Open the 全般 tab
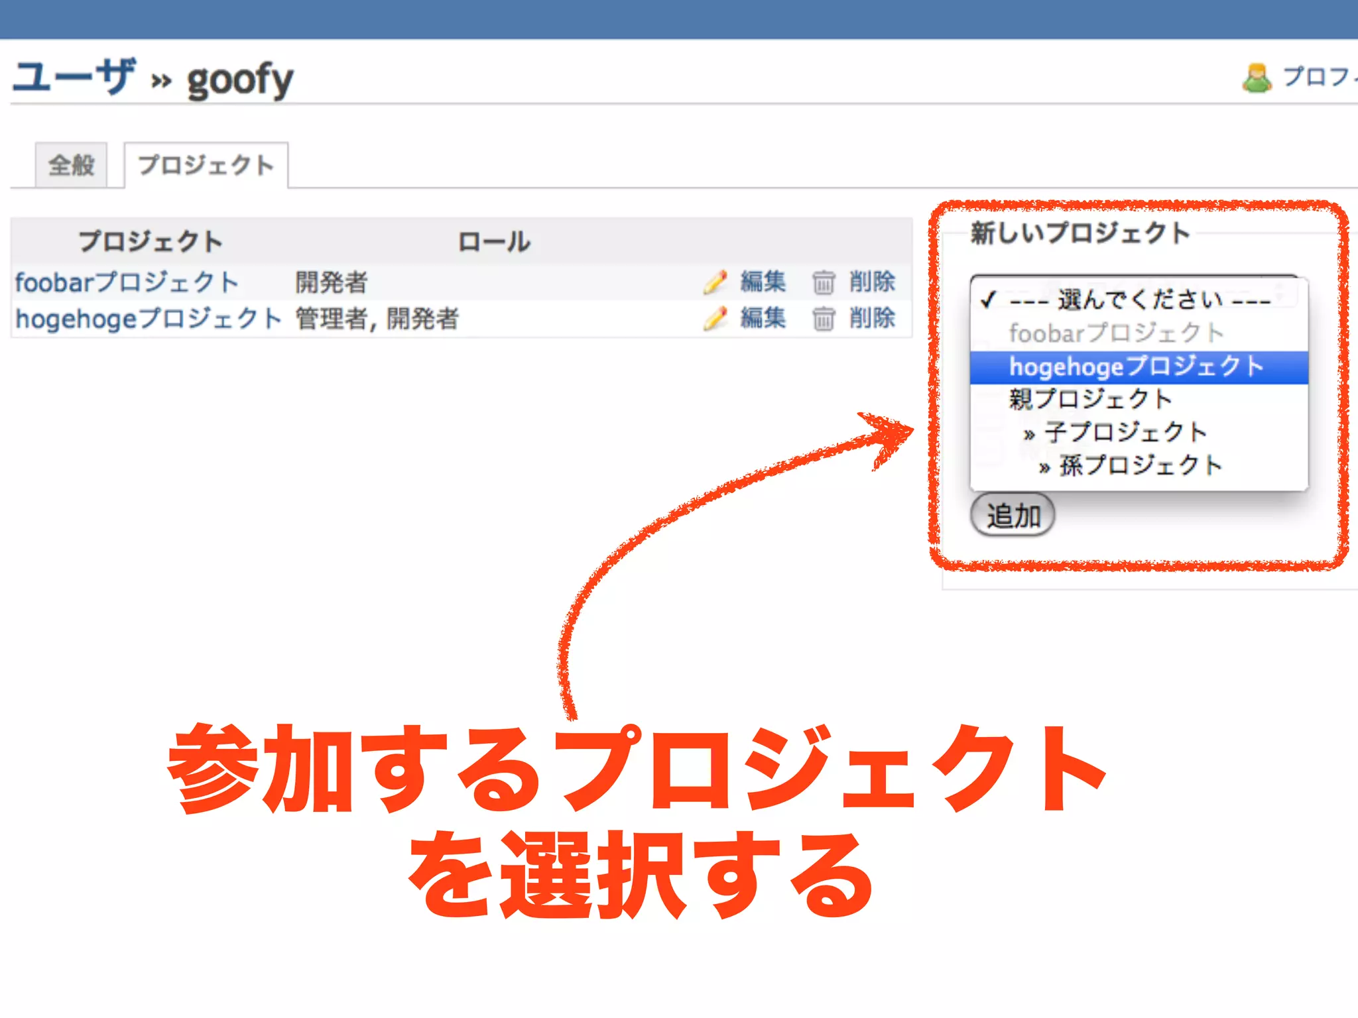1358x1018 pixels. 71,165
